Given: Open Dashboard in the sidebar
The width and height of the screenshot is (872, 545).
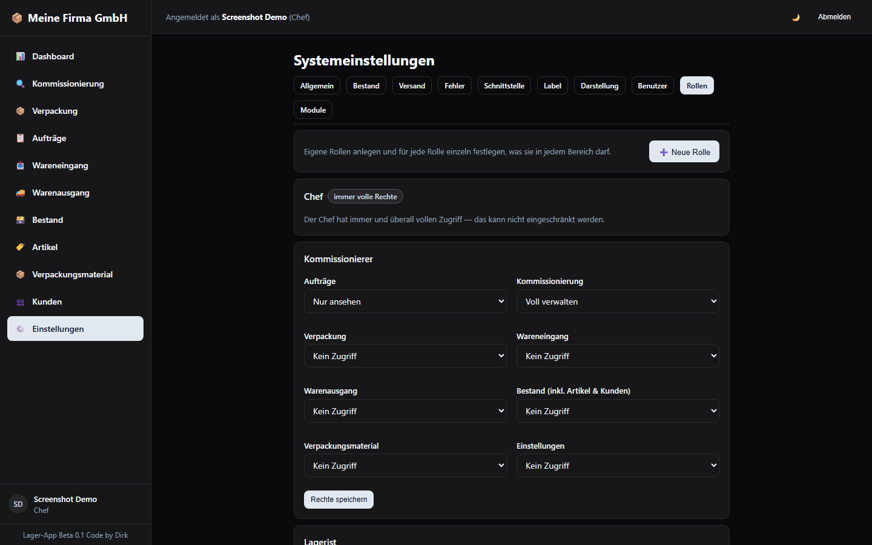Looking at the screenshot, I should pyautogui.click(x=75, y=56).
